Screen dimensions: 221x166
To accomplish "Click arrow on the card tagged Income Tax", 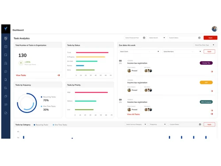I will pyautogui.click(x=212, y=72).
